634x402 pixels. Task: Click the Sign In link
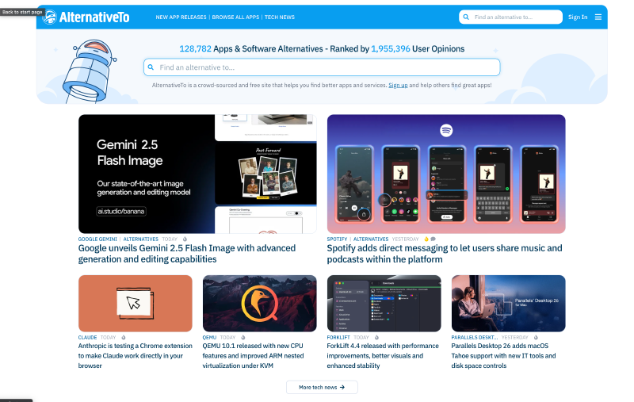coord(578,17)
